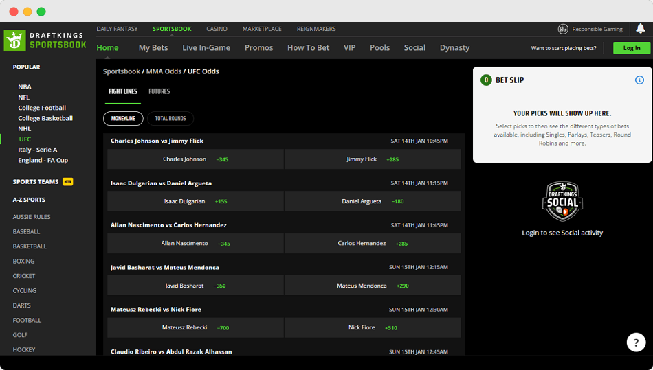The image size is (653, 370).
Task: Switch to the Daily Fantasy product tab
Action: [x=117, y=29]
